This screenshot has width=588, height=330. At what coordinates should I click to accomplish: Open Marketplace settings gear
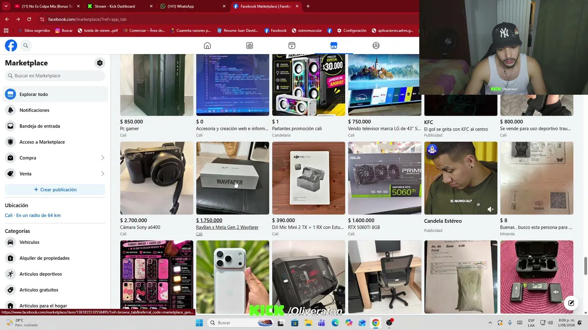click(x=100, y=63)
